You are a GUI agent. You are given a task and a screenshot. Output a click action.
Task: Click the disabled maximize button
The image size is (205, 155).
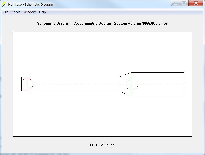tap(184, 3)
